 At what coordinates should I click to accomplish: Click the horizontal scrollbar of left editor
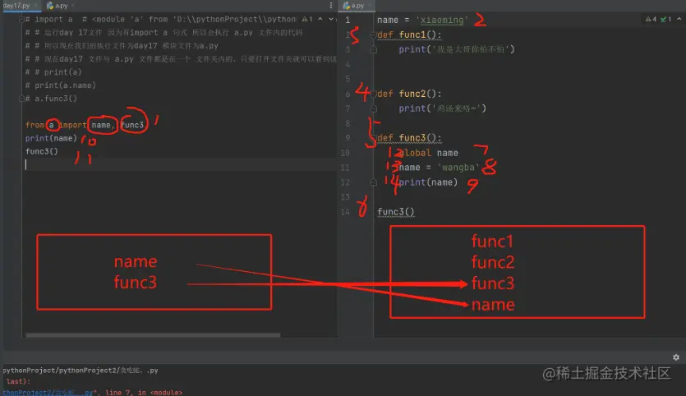[x=153, y=335]
